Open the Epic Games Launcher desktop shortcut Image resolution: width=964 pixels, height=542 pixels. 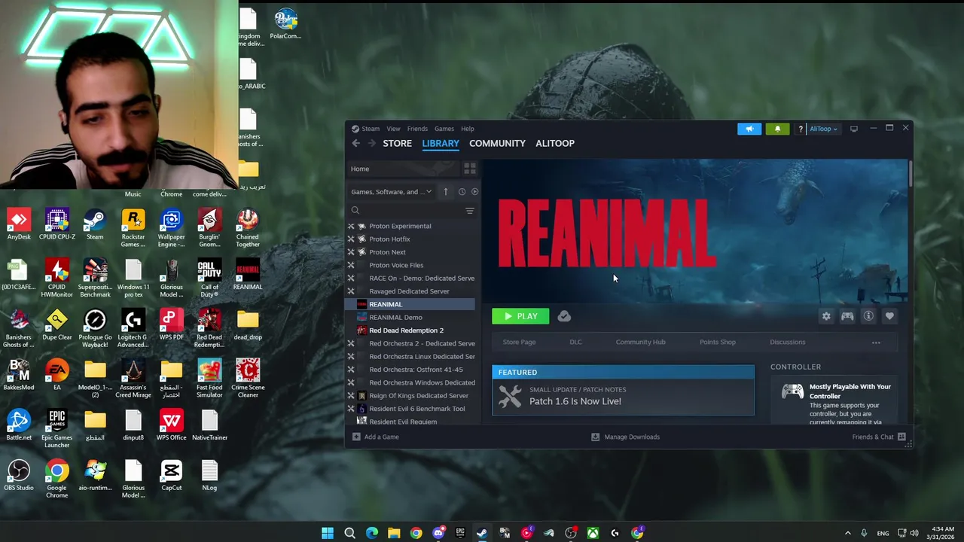coord(57,429)
